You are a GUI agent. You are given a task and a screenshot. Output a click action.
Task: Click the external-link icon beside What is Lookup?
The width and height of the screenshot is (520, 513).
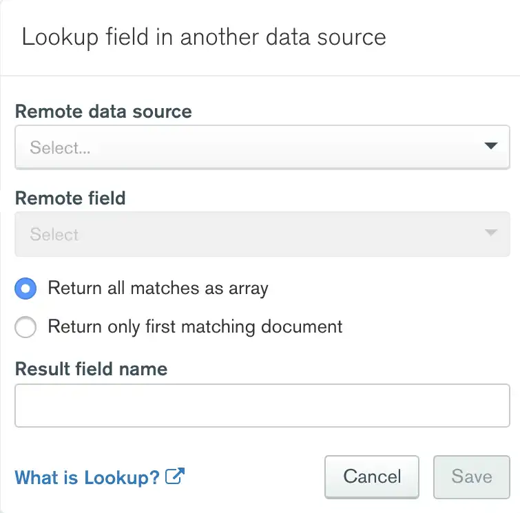point(176,476)
